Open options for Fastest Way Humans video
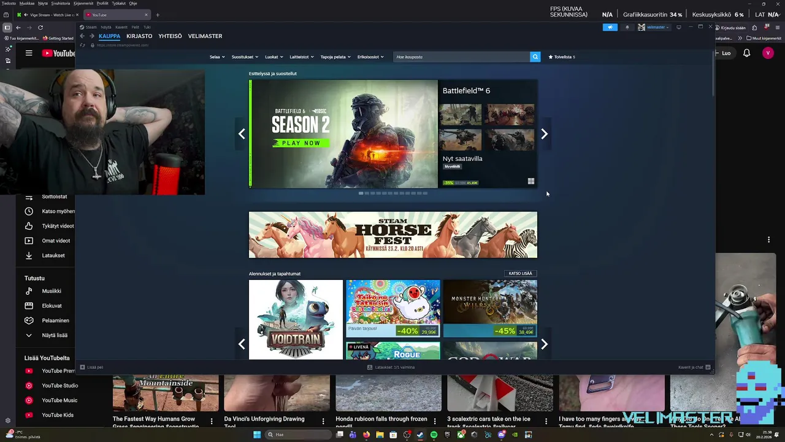The height and width of the screenshot is (442, 785). tap(212, 422)
